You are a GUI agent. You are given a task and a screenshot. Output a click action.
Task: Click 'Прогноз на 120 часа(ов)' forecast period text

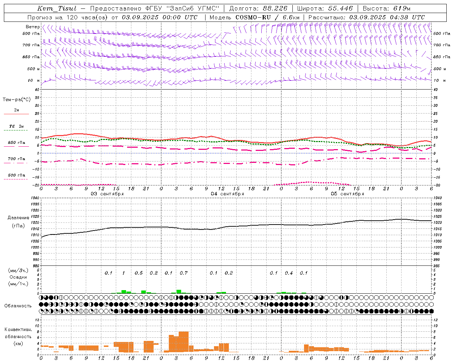[x=68, y=17]
